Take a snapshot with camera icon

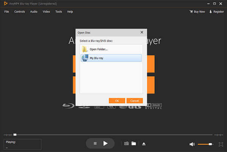[x=126, y=143]
